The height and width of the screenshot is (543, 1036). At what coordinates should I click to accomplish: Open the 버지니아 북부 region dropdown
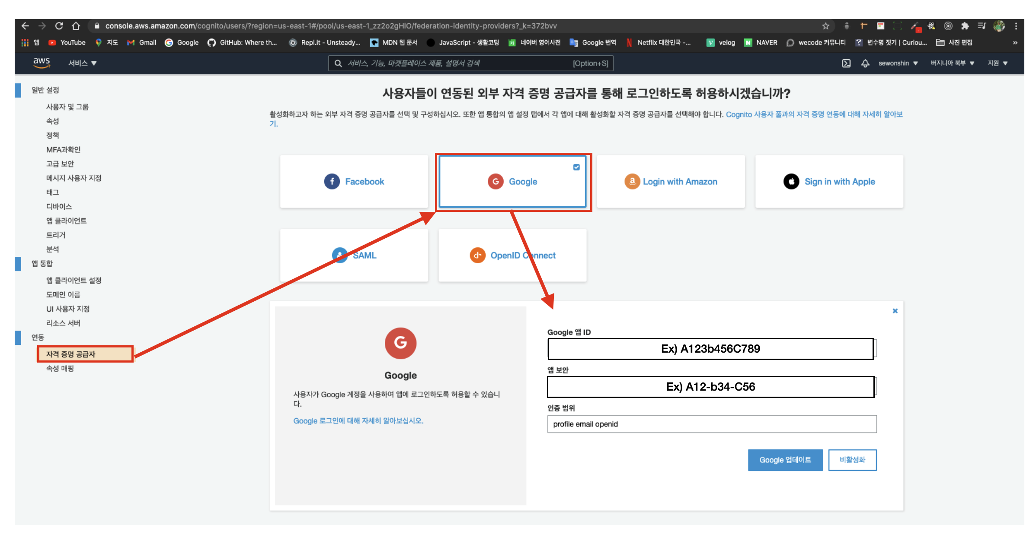coord(953,63)
